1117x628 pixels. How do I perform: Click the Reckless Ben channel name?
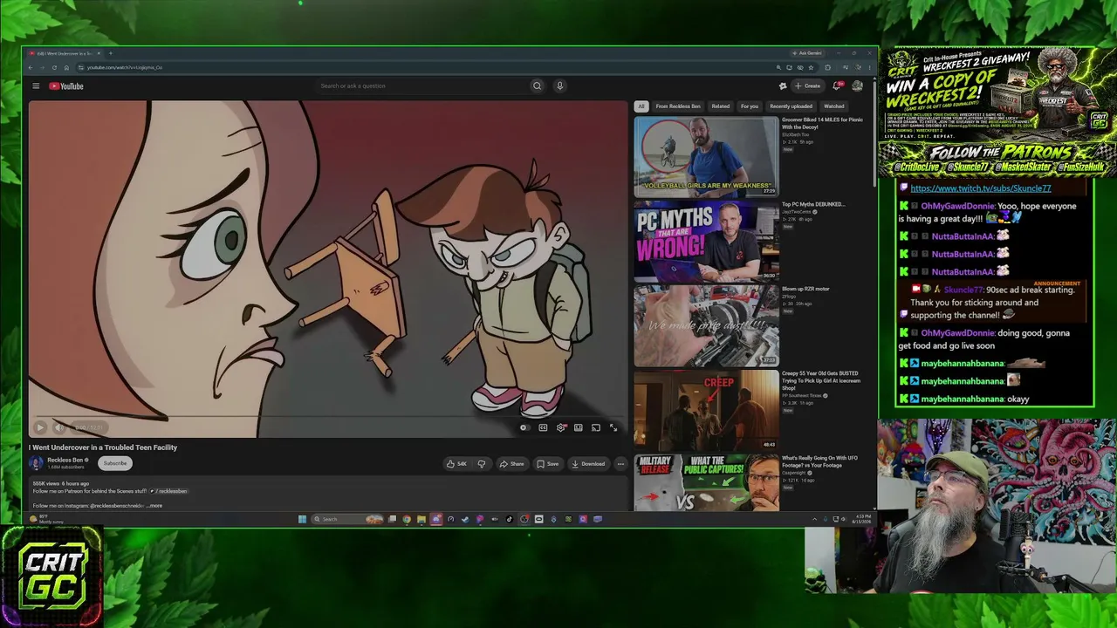tap(65, 460)
